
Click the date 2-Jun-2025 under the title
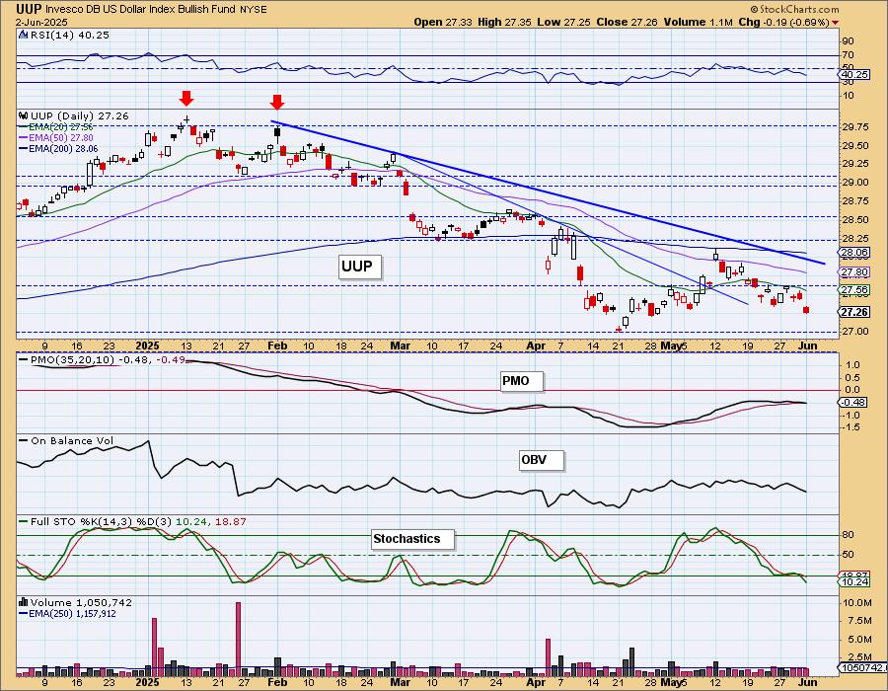[x=41, y=22]
